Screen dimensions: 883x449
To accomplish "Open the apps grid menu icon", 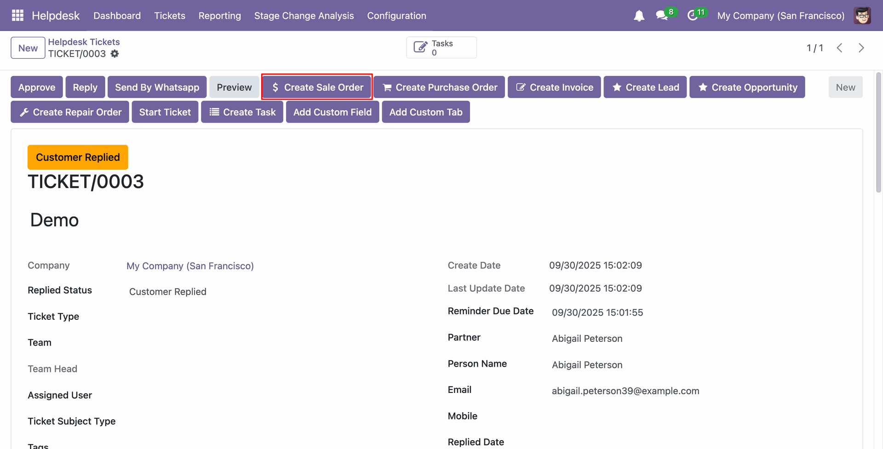I will click(17, 16).
